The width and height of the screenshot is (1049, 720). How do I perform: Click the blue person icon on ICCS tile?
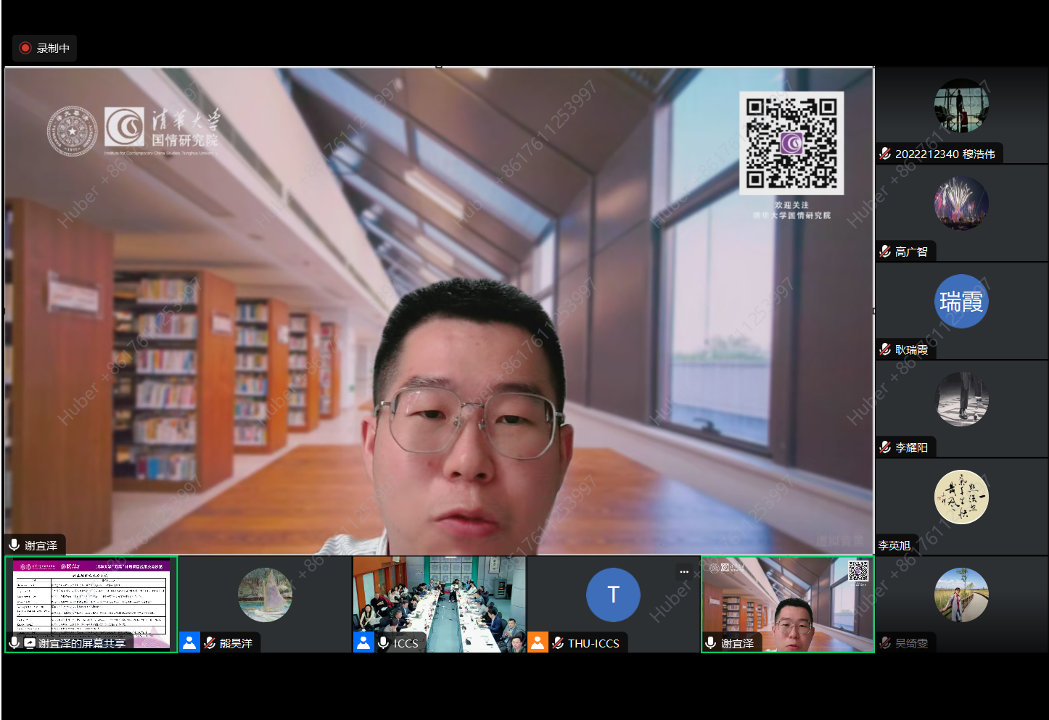[x=363, y=642]
